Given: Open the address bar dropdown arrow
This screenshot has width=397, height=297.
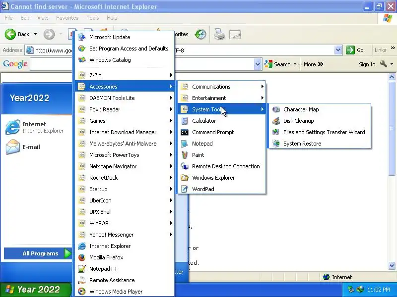Looking at the screenshot, I should pos(338,50).
